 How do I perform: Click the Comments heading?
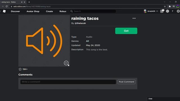25,75
